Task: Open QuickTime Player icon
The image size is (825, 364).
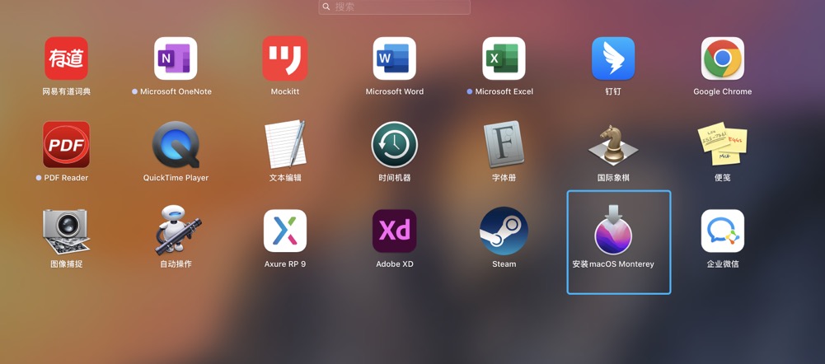Action: click(176, 145)
